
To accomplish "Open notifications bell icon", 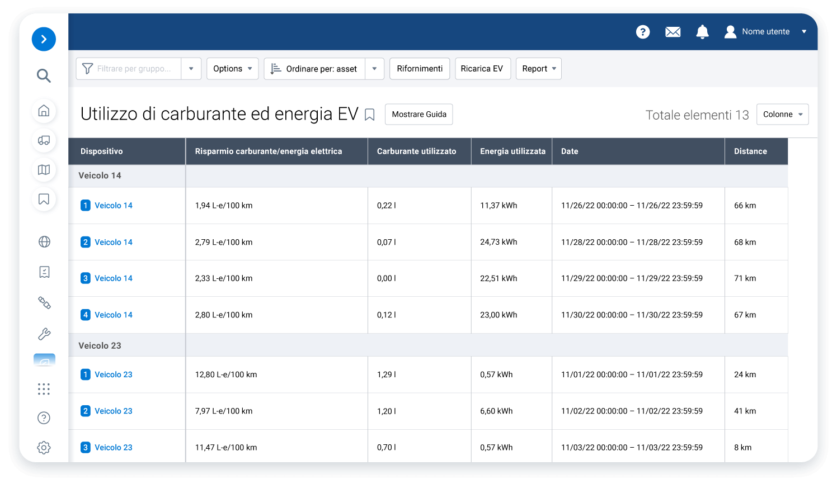I will coord(702,32).
